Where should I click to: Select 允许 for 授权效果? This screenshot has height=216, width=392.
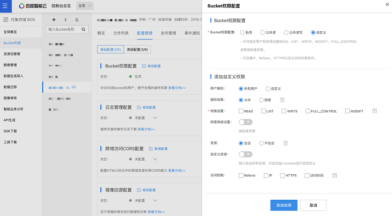click(x=241, y=100)
